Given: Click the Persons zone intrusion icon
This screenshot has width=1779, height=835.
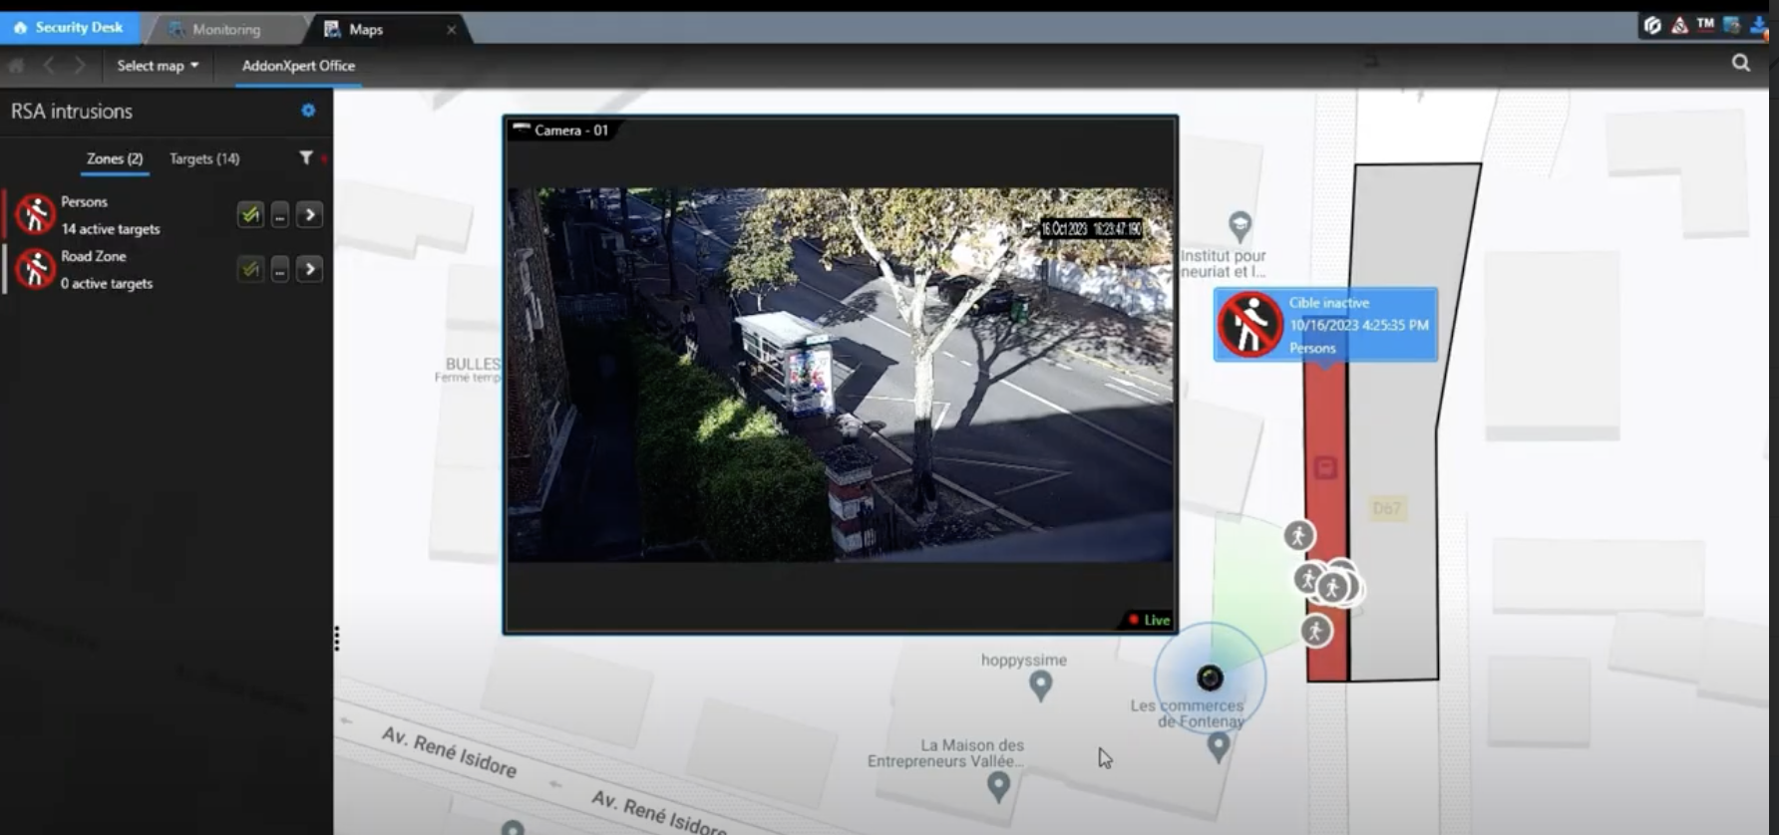Looking at the screenshot, I should pyautogui.click(x=35, y=214).
